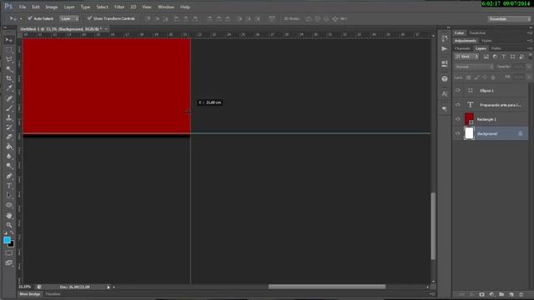534x300 pixels.
Task: Click the add layer mask icon
Action: [481, 294]
